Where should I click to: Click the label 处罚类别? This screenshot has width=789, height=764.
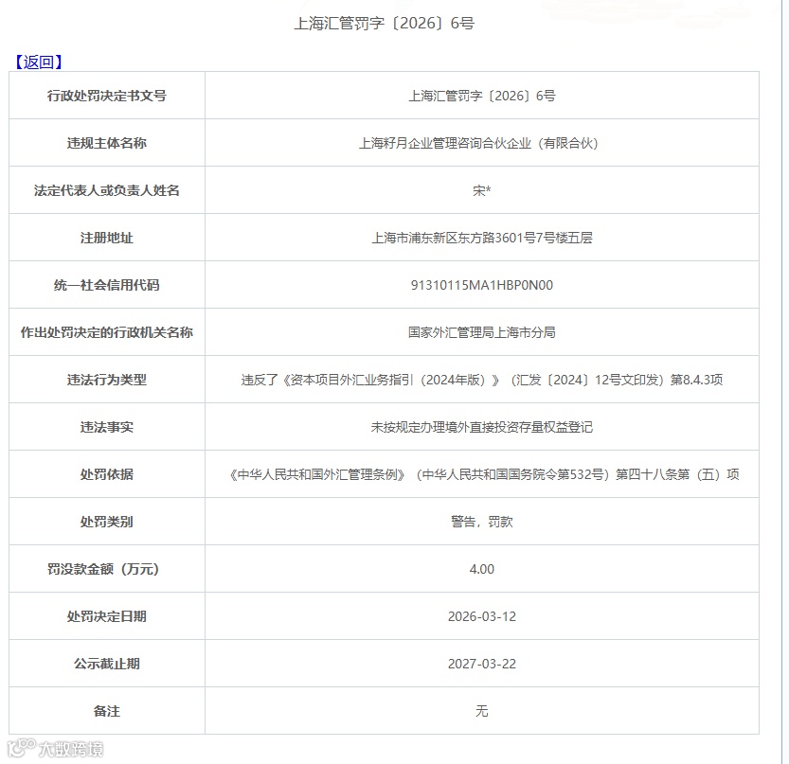[107, 521]
